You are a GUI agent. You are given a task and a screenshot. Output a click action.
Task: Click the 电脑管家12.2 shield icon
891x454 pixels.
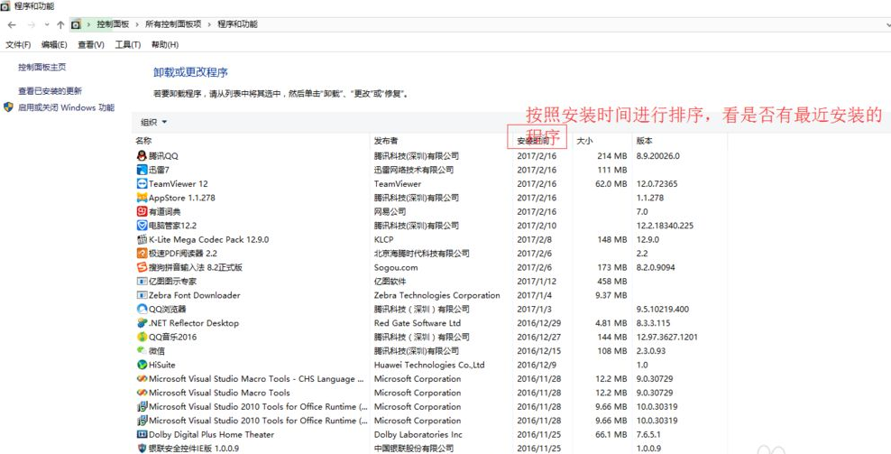tap(142, 226)
